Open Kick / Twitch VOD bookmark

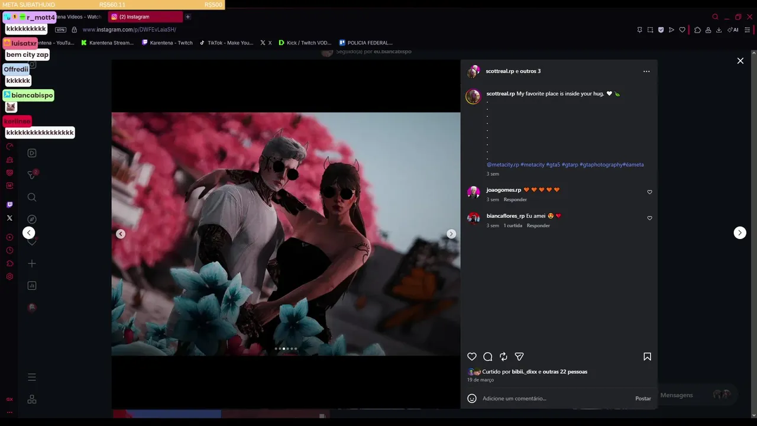point(305,43)
